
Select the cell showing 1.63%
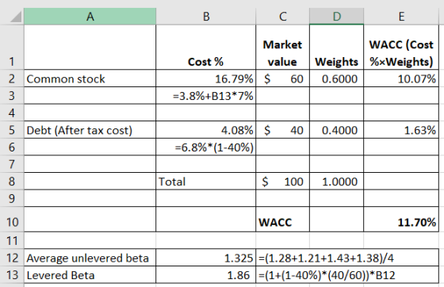click(x=401, y=130)
